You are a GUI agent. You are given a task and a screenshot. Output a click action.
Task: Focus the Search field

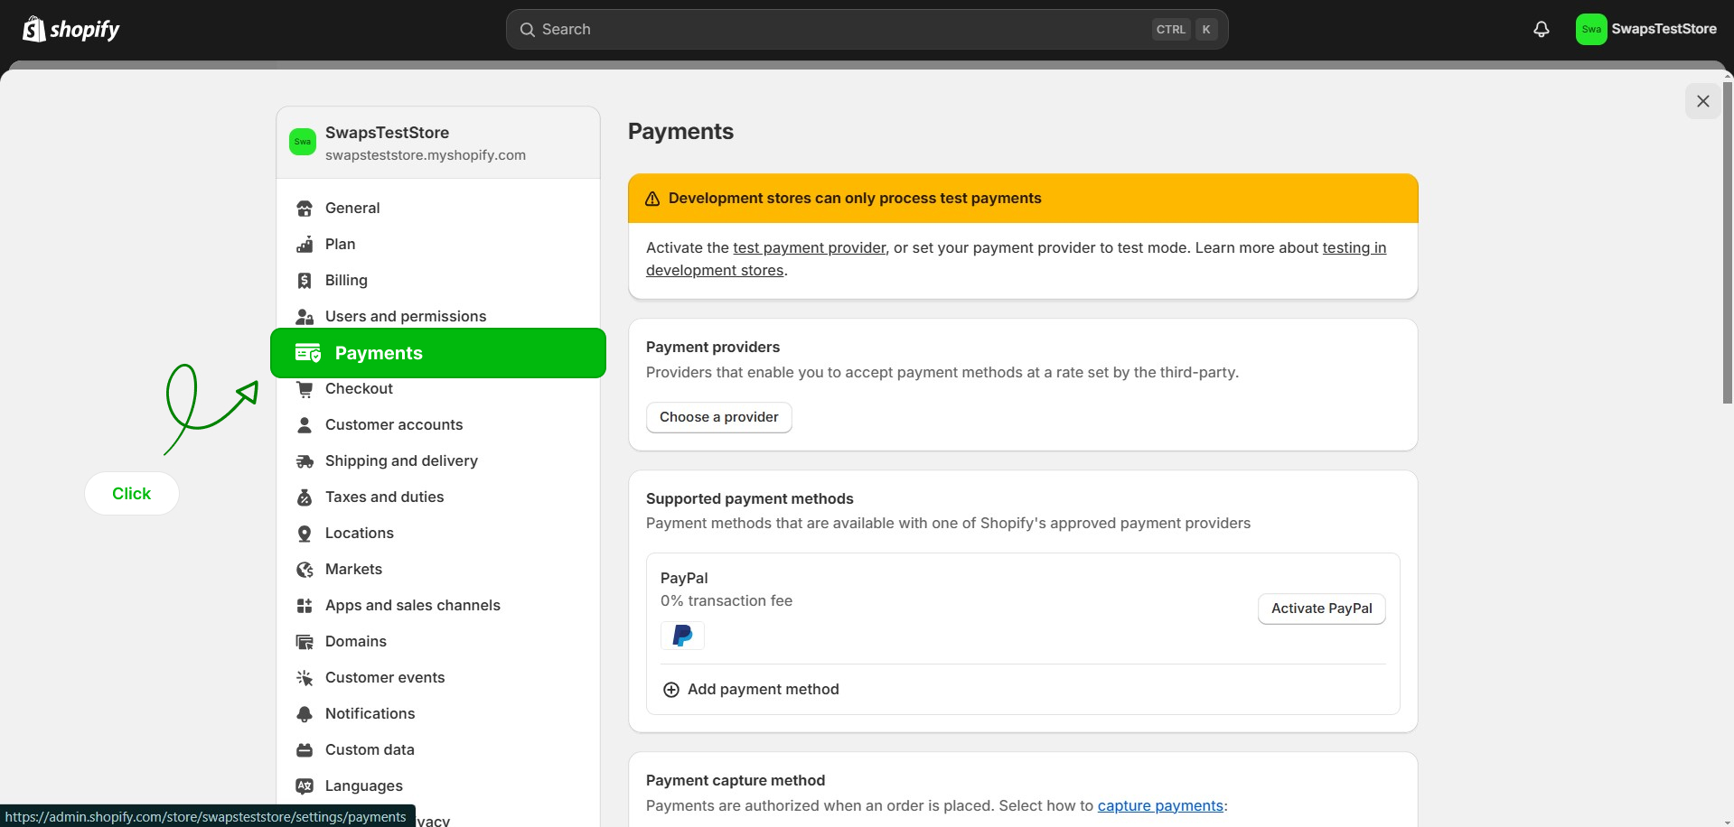click(867, 29)
